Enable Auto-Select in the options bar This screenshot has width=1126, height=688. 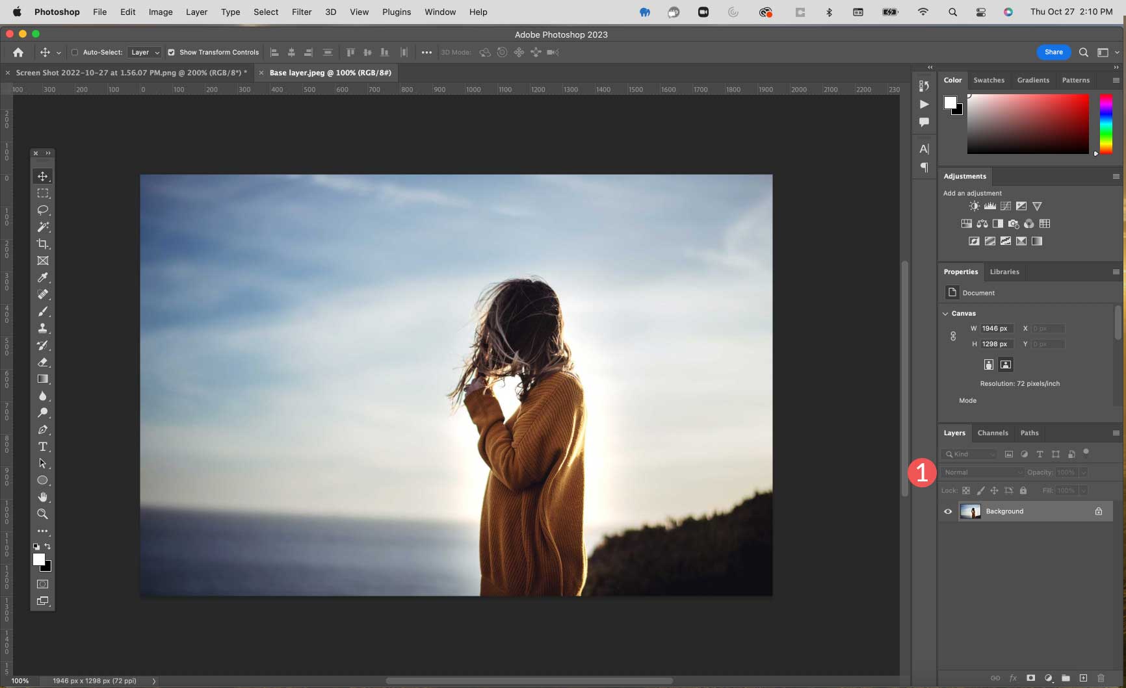(x=75, y=53)
